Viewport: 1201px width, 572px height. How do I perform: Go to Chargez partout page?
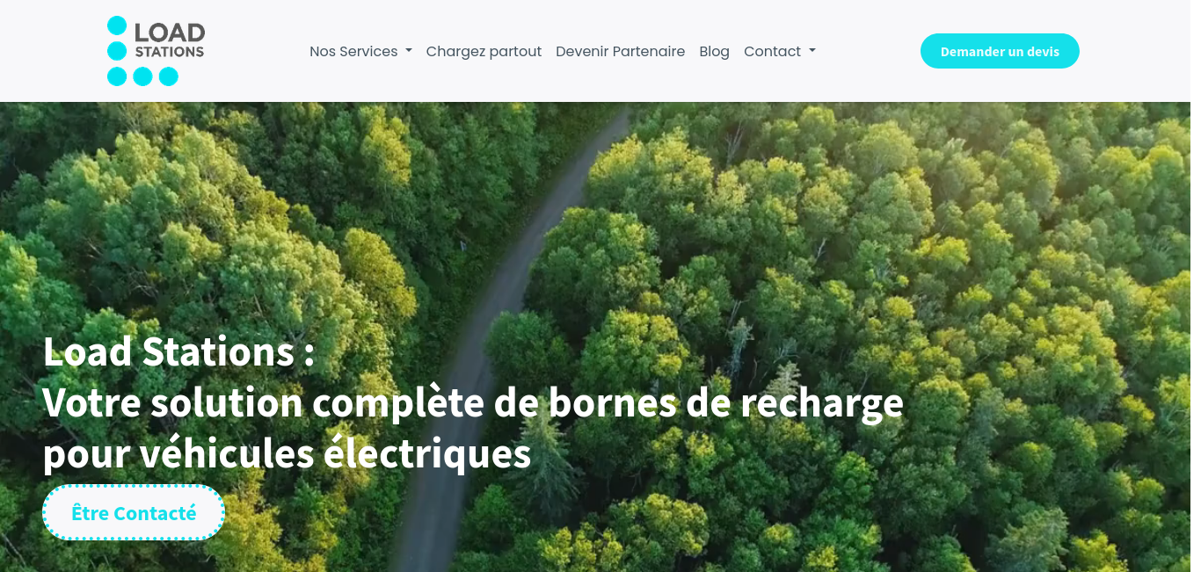pos(484,51)
